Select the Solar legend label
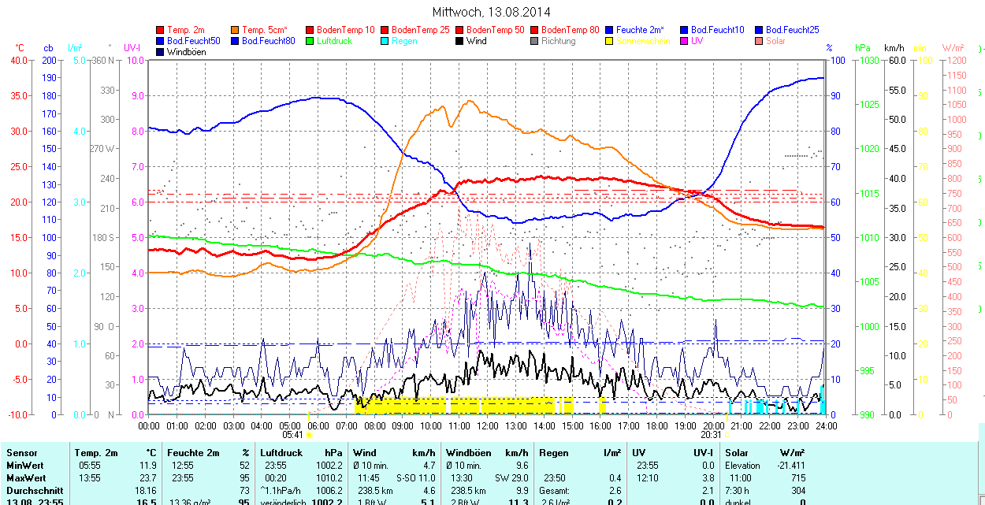985x505 pixels. coord(775,41)
